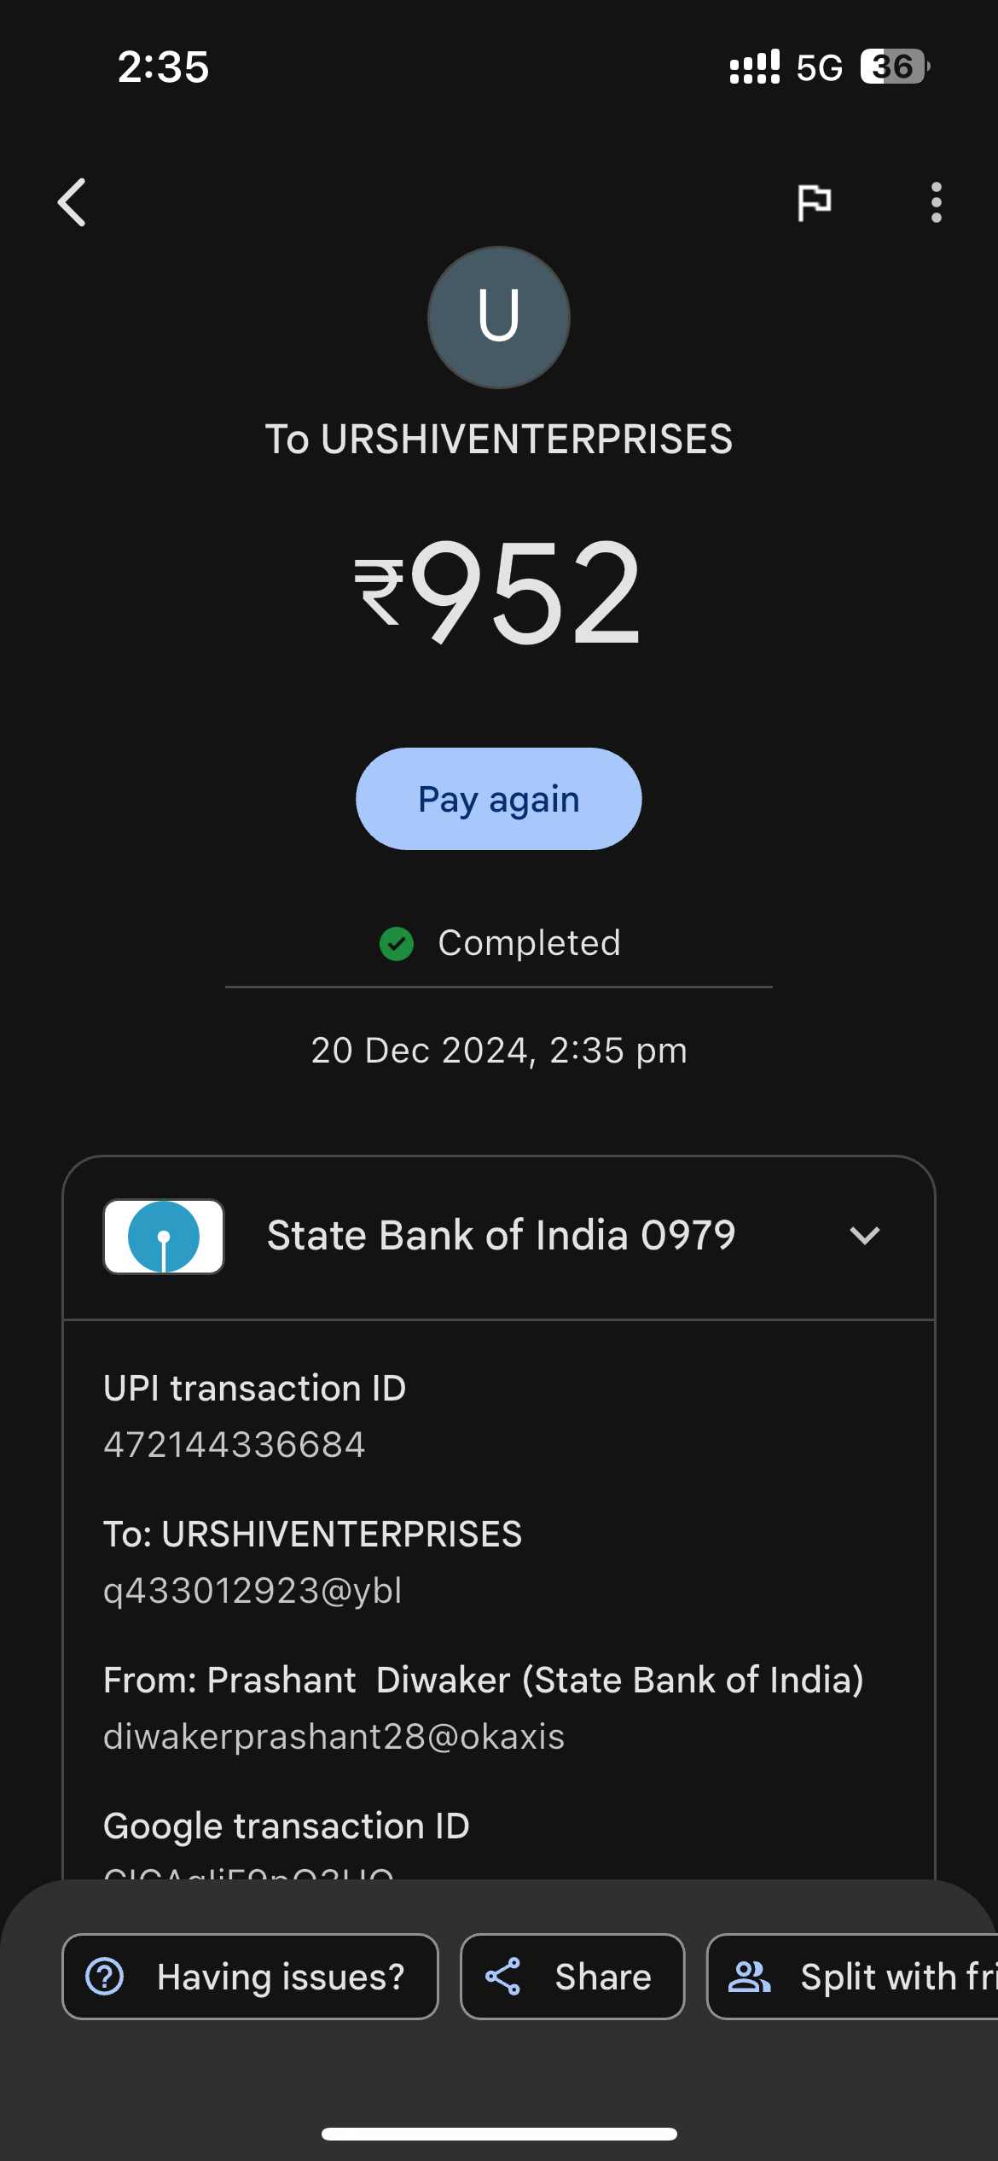Tap the recipient UPI address q433012923@ybl
This screenshot has width=998, height=2161.
pyautogui.click(x=252, y=1591)
